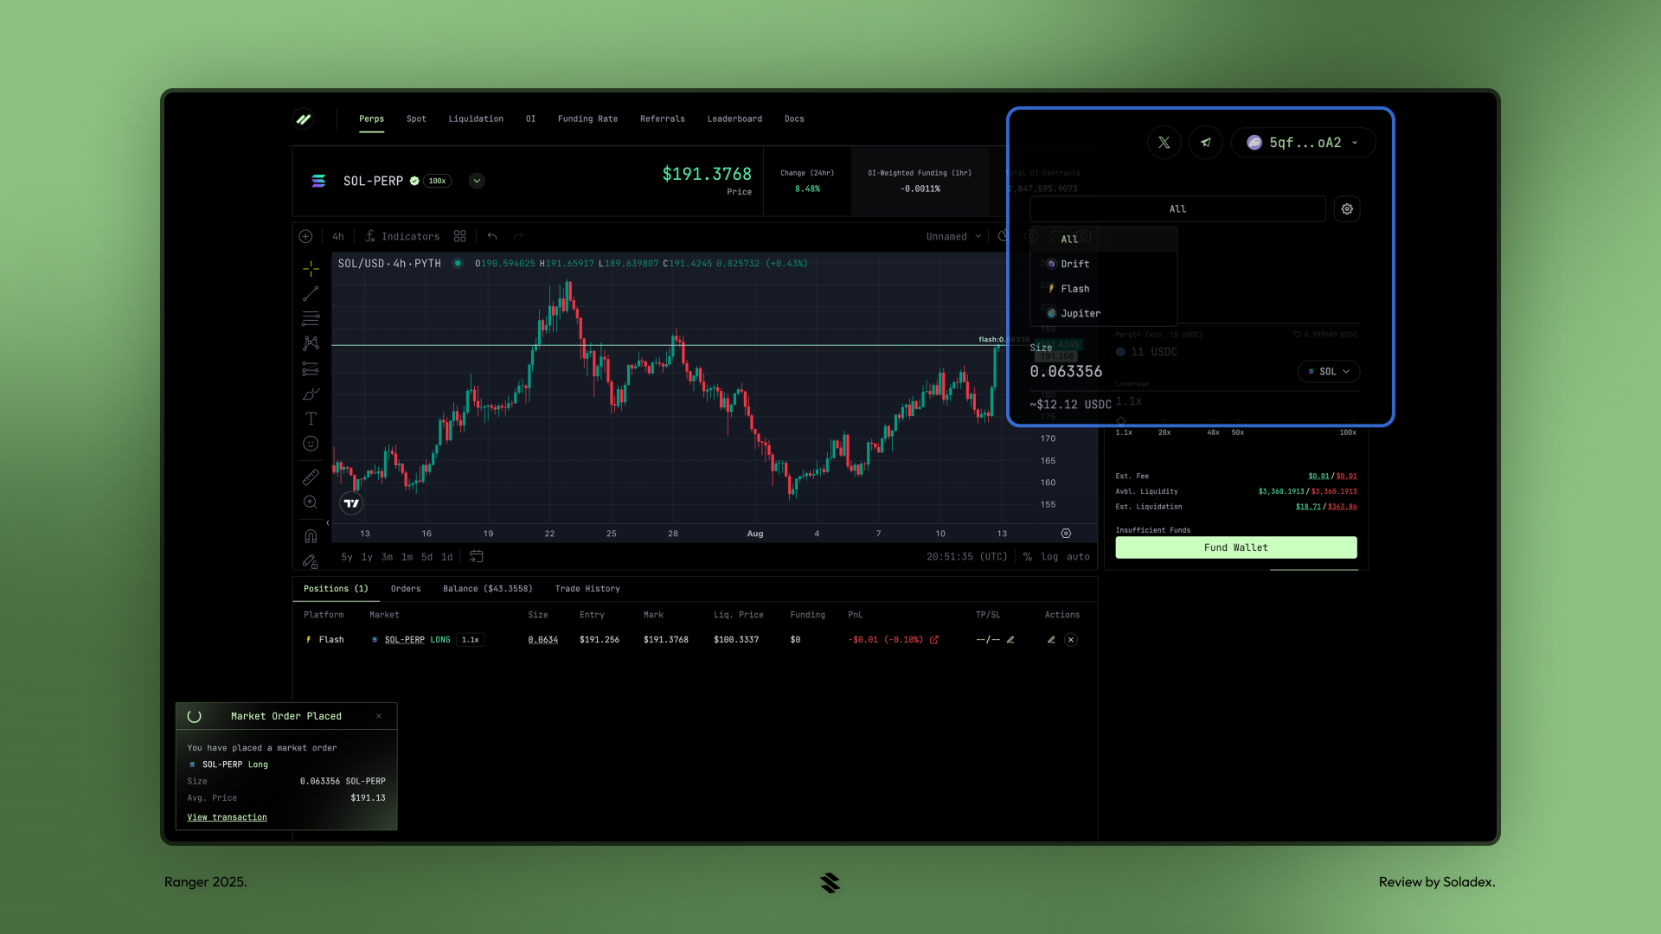Toggle log scale on chart
1661x934 pixels.
[x=1049, y=557]
